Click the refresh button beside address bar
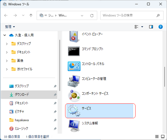 tap(92, 15)
